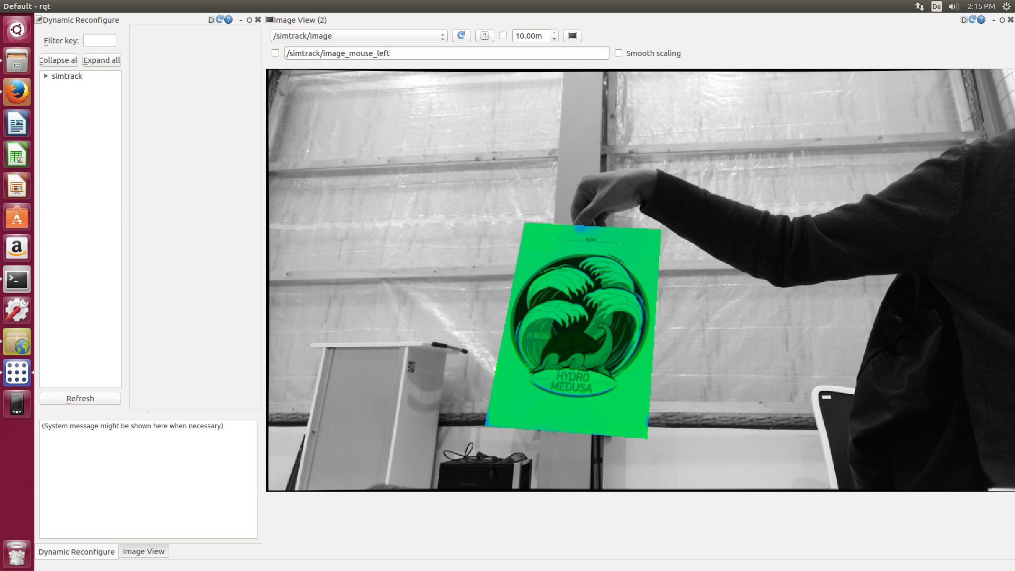The height and width of the screenshot is (571, 1015).
Task: Switch to the Dynamic Reconfigure tab
Action: 76,551
